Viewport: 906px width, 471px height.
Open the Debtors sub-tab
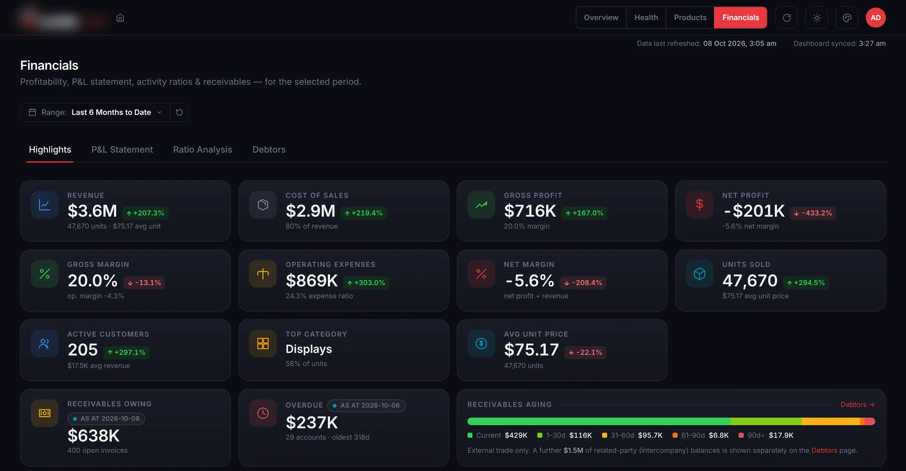(269, 149)
